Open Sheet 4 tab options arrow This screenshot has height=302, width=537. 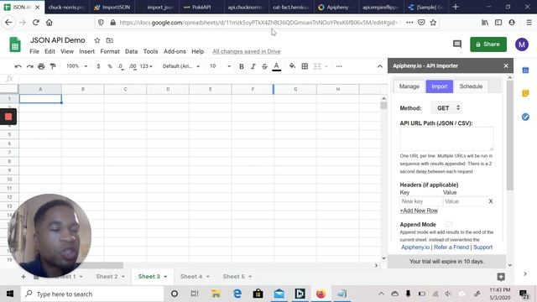pyautogui.click(x=208, y=277)
